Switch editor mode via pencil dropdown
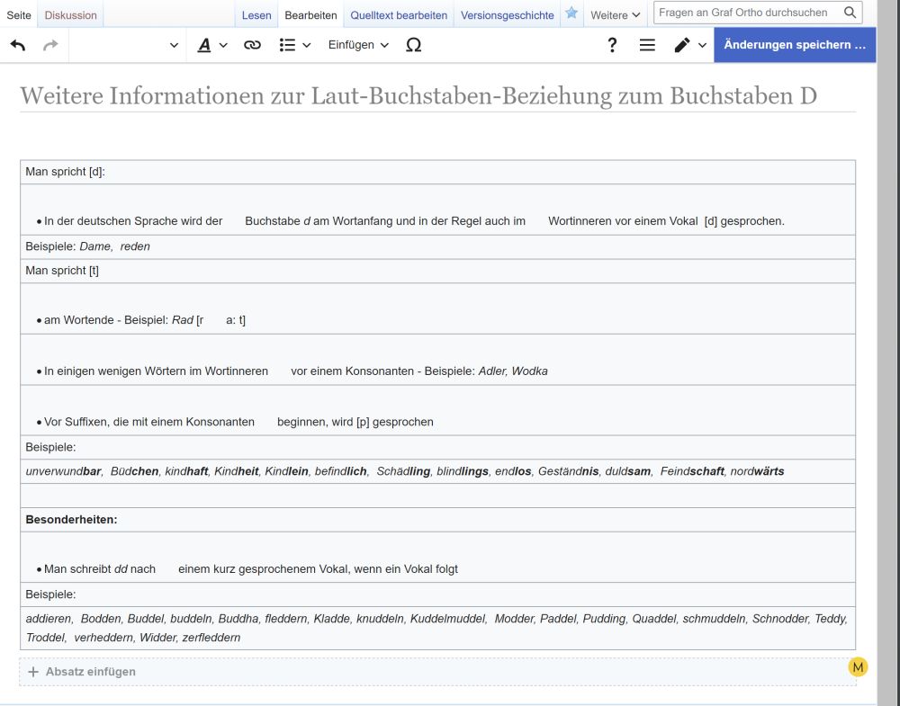 pyautogui.click(x=690, y=45)
